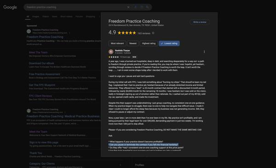Open the organic Meet the Team sublink
Viewport: 276px width, 168px height.
click(38, 132)
